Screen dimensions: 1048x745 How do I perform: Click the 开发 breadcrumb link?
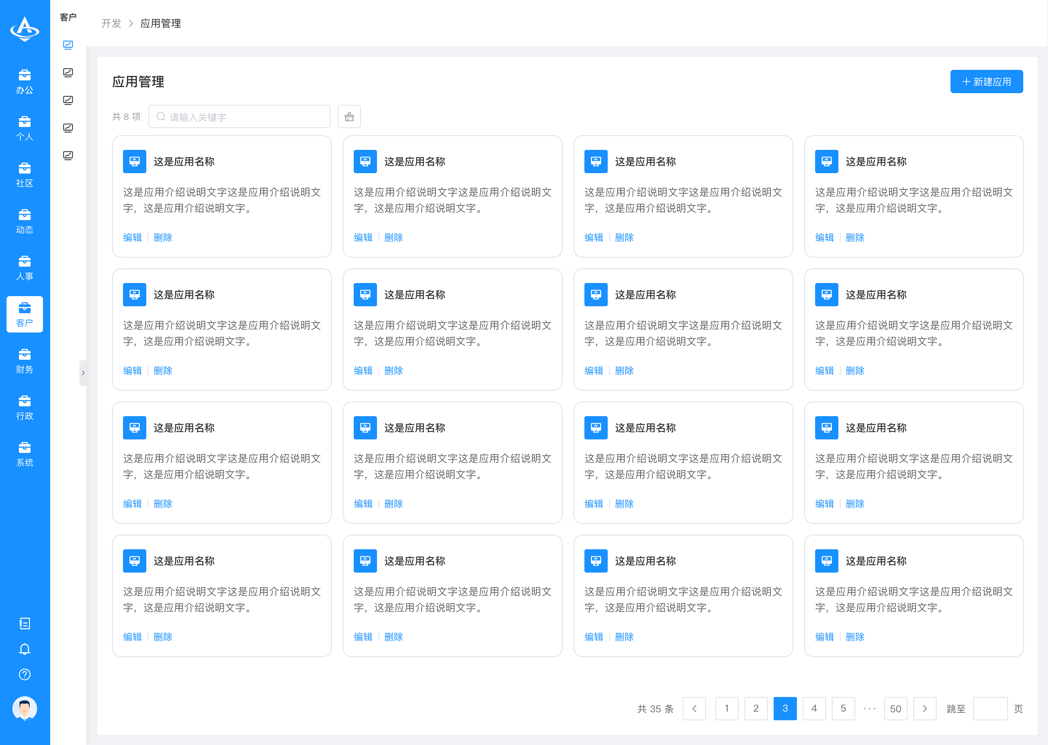pos(111,23)
